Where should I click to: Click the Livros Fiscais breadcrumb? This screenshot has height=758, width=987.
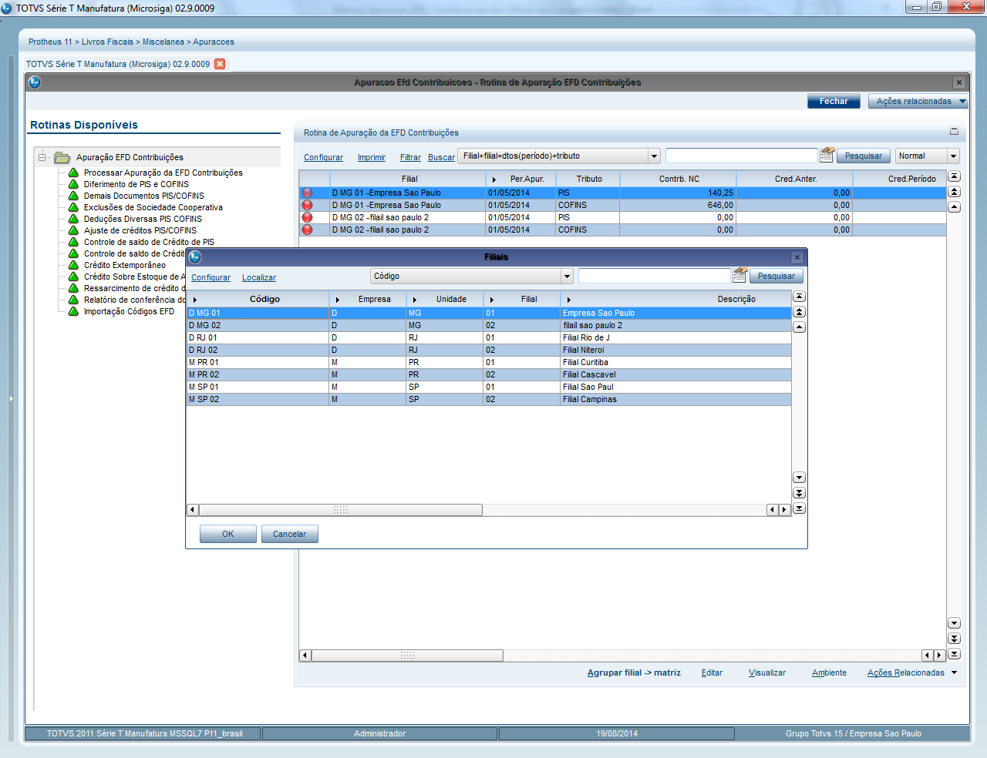(108, 42)
